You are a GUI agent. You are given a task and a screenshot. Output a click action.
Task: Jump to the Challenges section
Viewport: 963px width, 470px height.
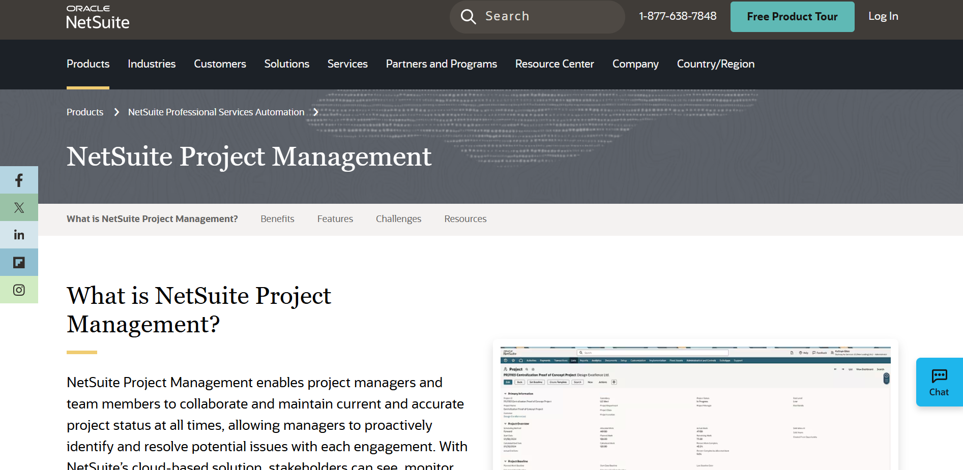[398, 218]
